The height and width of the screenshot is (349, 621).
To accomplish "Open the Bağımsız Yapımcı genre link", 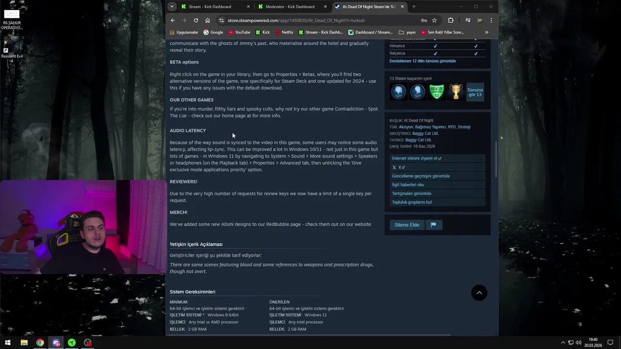I will click(430, 127).
